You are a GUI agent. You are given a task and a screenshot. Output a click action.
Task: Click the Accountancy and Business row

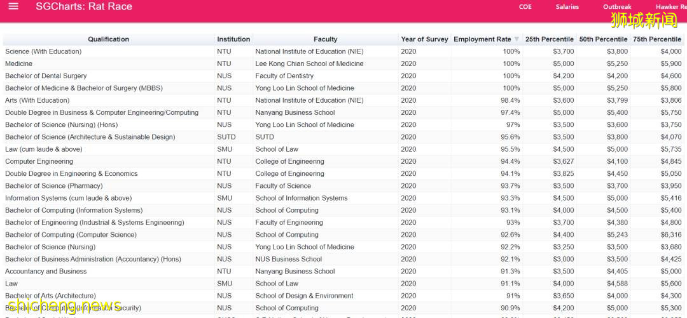pos(46,271)
